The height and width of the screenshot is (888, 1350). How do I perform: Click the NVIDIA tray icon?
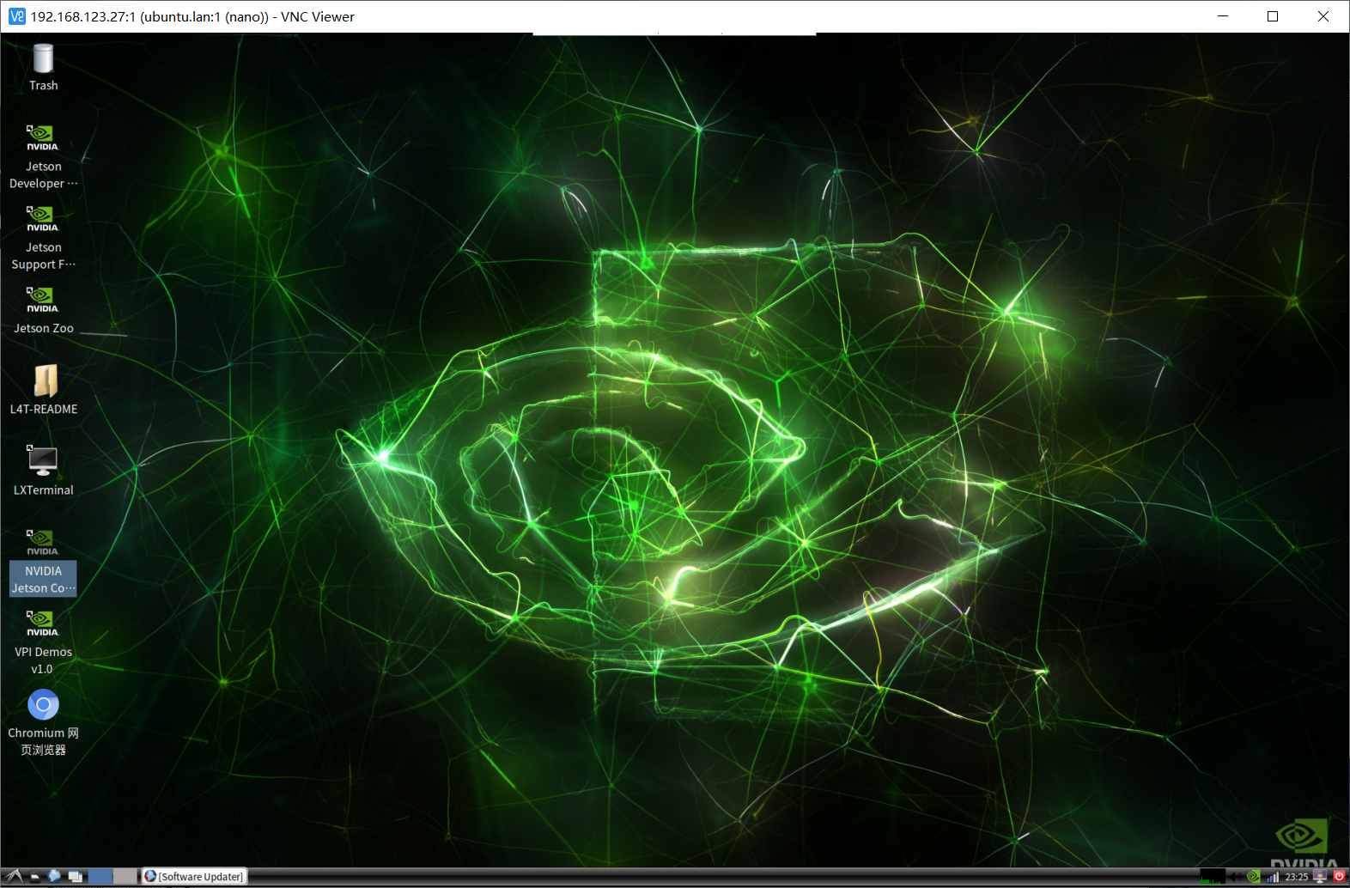[1254, 876]
